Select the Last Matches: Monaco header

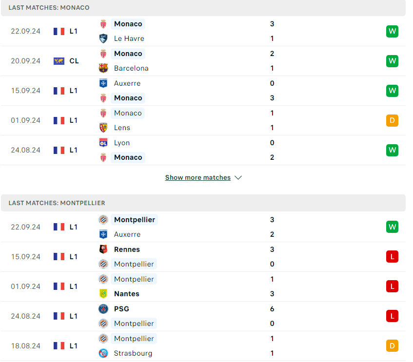203,8
